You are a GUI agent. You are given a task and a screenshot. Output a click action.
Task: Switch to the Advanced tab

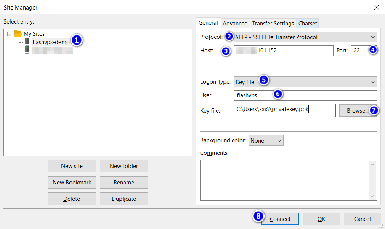(235, 24)
